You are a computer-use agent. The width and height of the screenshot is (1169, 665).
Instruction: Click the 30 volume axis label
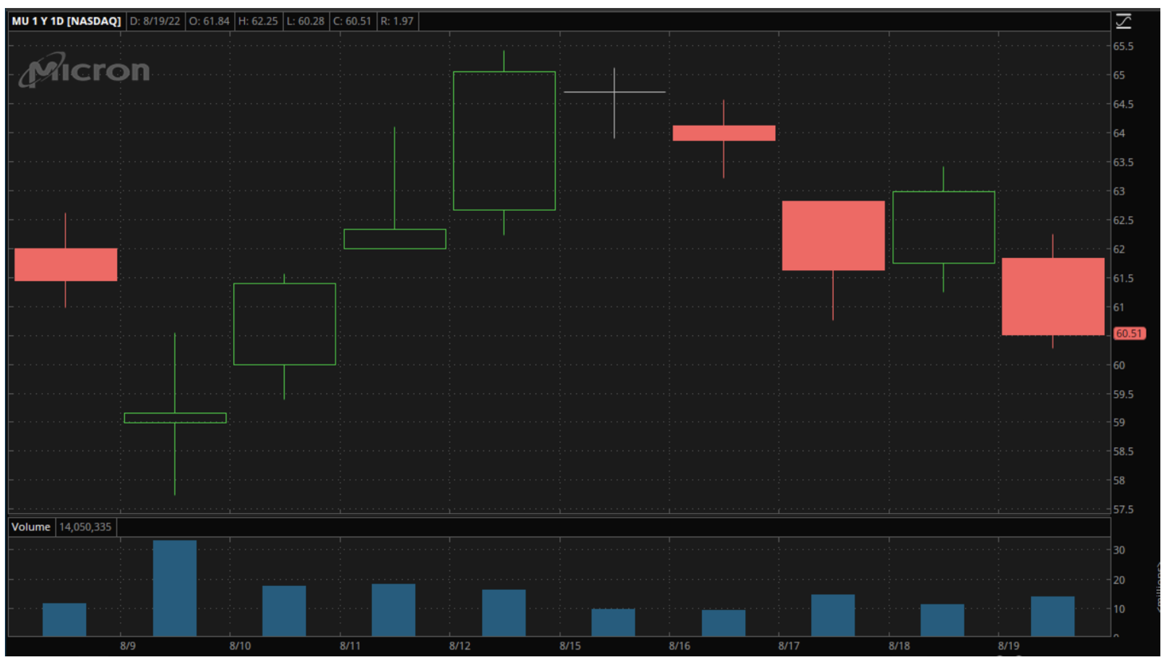click(1119, 550)
